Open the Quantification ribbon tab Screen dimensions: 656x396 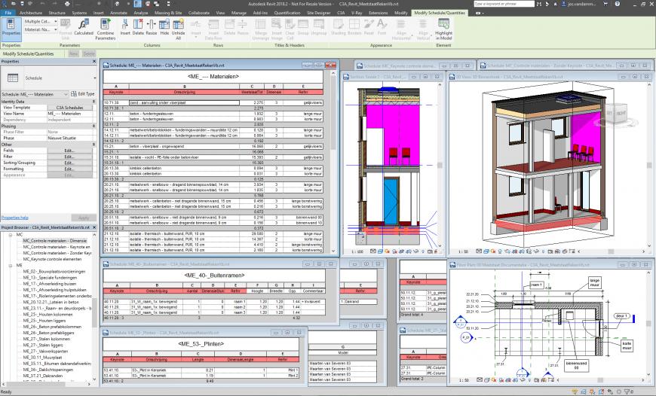click(x=287, y=13)
